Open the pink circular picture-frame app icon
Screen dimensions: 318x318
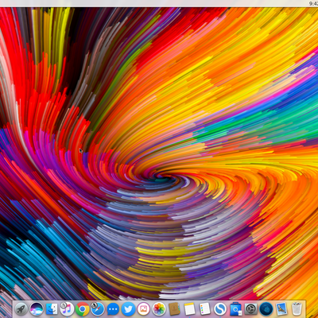pos(144,309)
